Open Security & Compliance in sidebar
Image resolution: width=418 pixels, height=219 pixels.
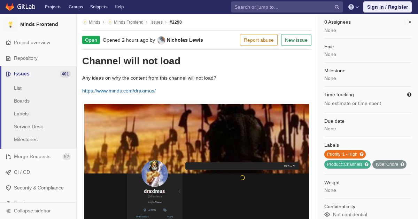38,188
